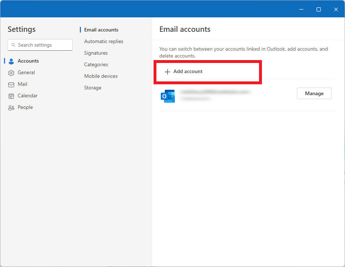
Task: Open the General settings gear icon
Action: click(x=11, y=72)
